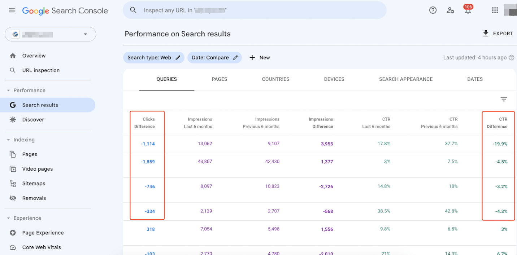Screen dimensions: 517x255
Task: Sort by Clicks Difference column header
Action: click(144, 123)
